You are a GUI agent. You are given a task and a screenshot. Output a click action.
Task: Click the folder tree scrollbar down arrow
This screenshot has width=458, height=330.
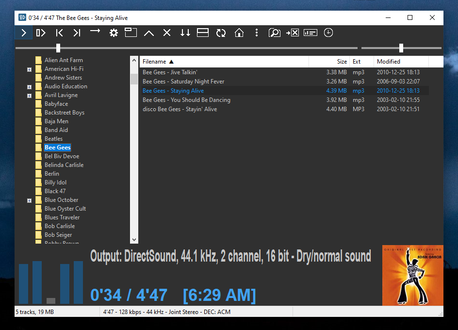134,240
